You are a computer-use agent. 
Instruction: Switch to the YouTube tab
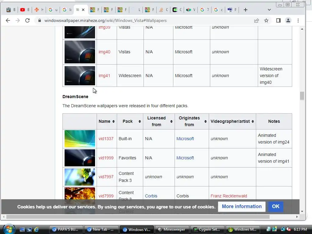(x=25, y=10)
